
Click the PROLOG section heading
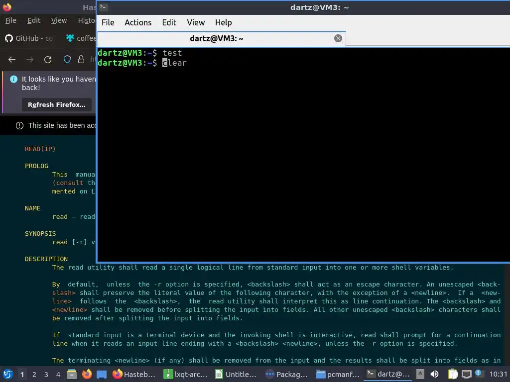point(36,166)
